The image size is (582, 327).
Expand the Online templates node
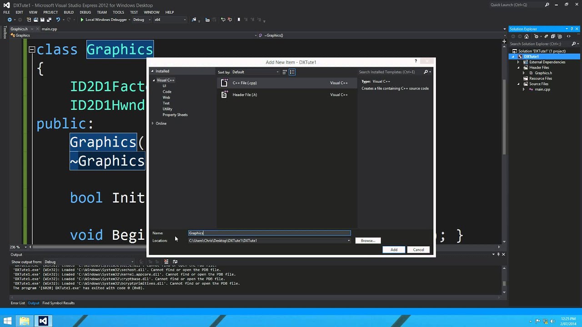153,124
